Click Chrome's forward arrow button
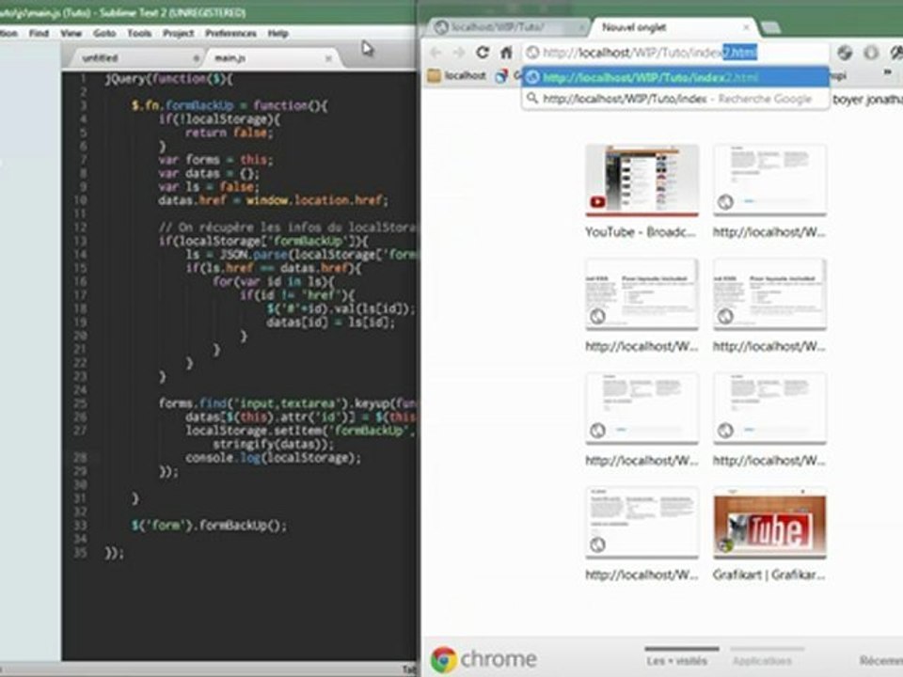 pos(459,53)
